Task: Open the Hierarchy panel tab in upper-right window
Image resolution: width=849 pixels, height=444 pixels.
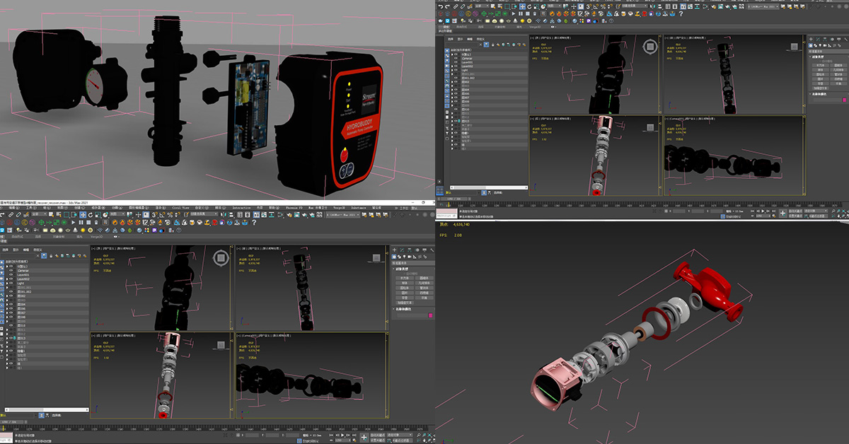Action: pyautogui.click(x=825, y=40)
